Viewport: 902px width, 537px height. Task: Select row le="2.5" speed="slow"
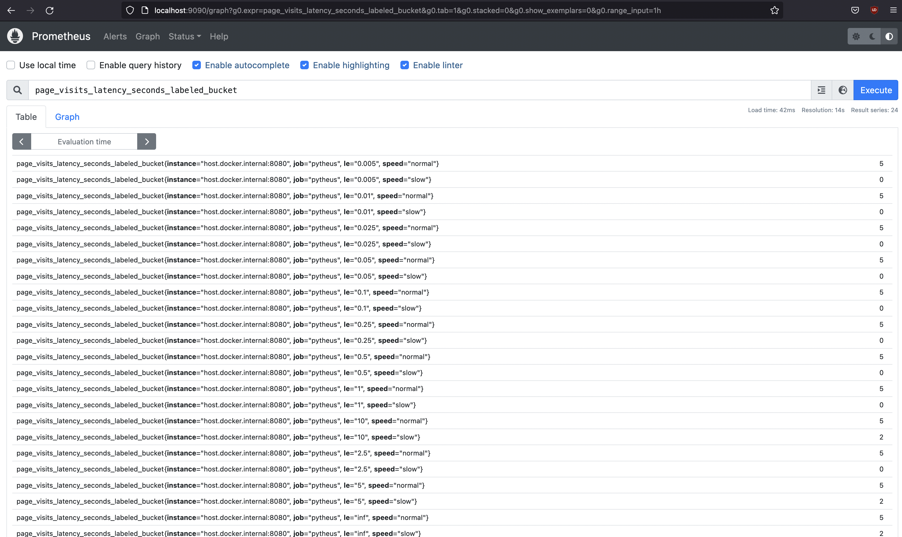coord(452,469)
